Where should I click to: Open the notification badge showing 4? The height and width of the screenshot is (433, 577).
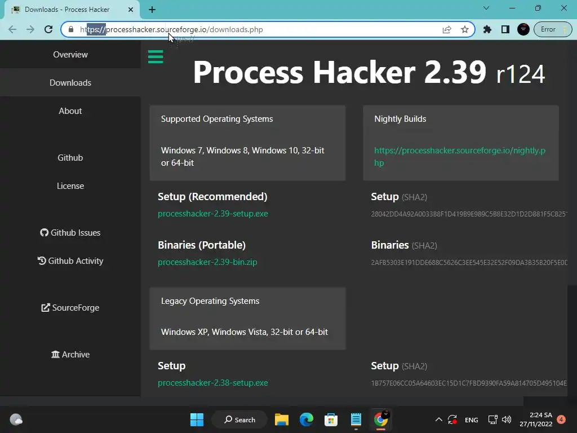tap(561, 419)
